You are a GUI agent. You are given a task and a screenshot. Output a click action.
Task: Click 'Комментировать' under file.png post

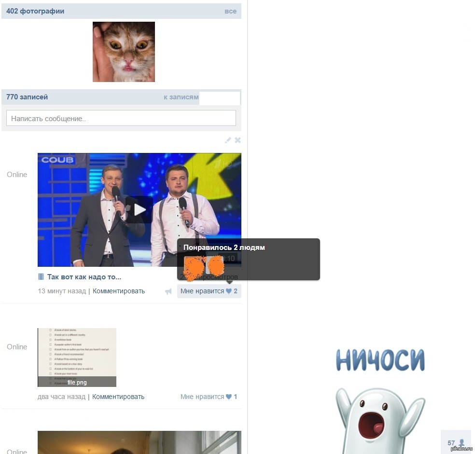click(118, 397)
